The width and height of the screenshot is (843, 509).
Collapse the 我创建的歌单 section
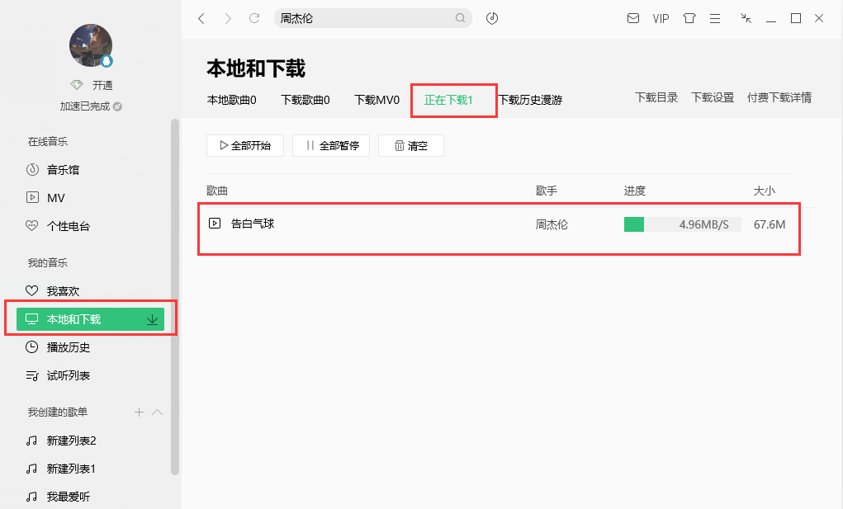click(x=157, y=412)
